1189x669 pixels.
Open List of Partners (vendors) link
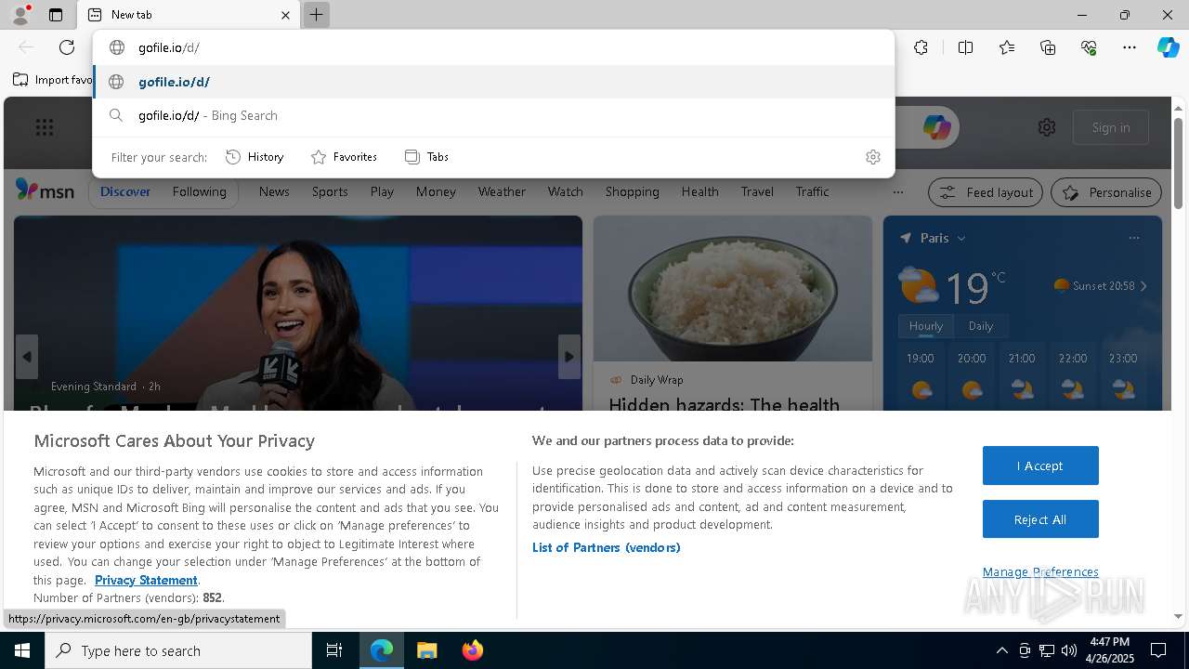[x=606, y=547]
